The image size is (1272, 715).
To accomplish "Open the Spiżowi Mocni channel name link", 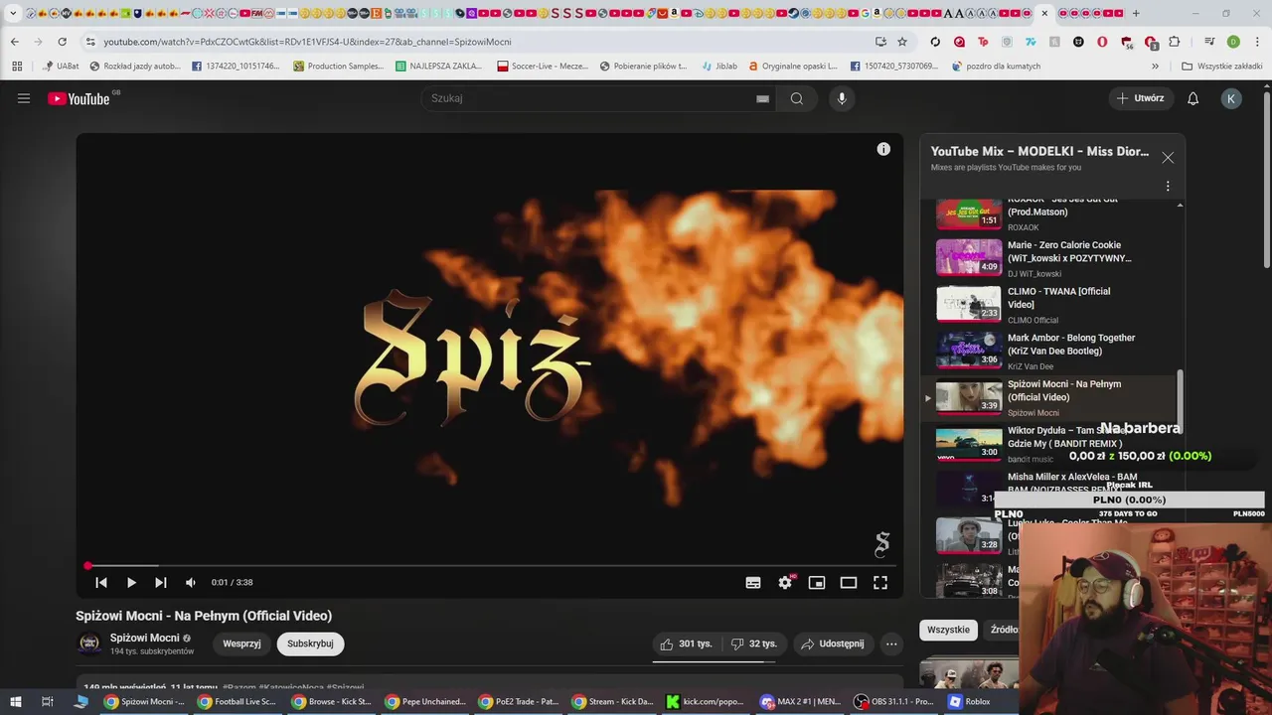I will click(x=145, y=638).
